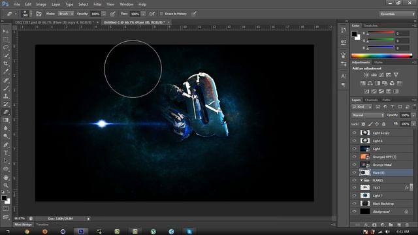Open layer Fill dropdown arrow
This screenshot has height=235, width=418.
413,124
